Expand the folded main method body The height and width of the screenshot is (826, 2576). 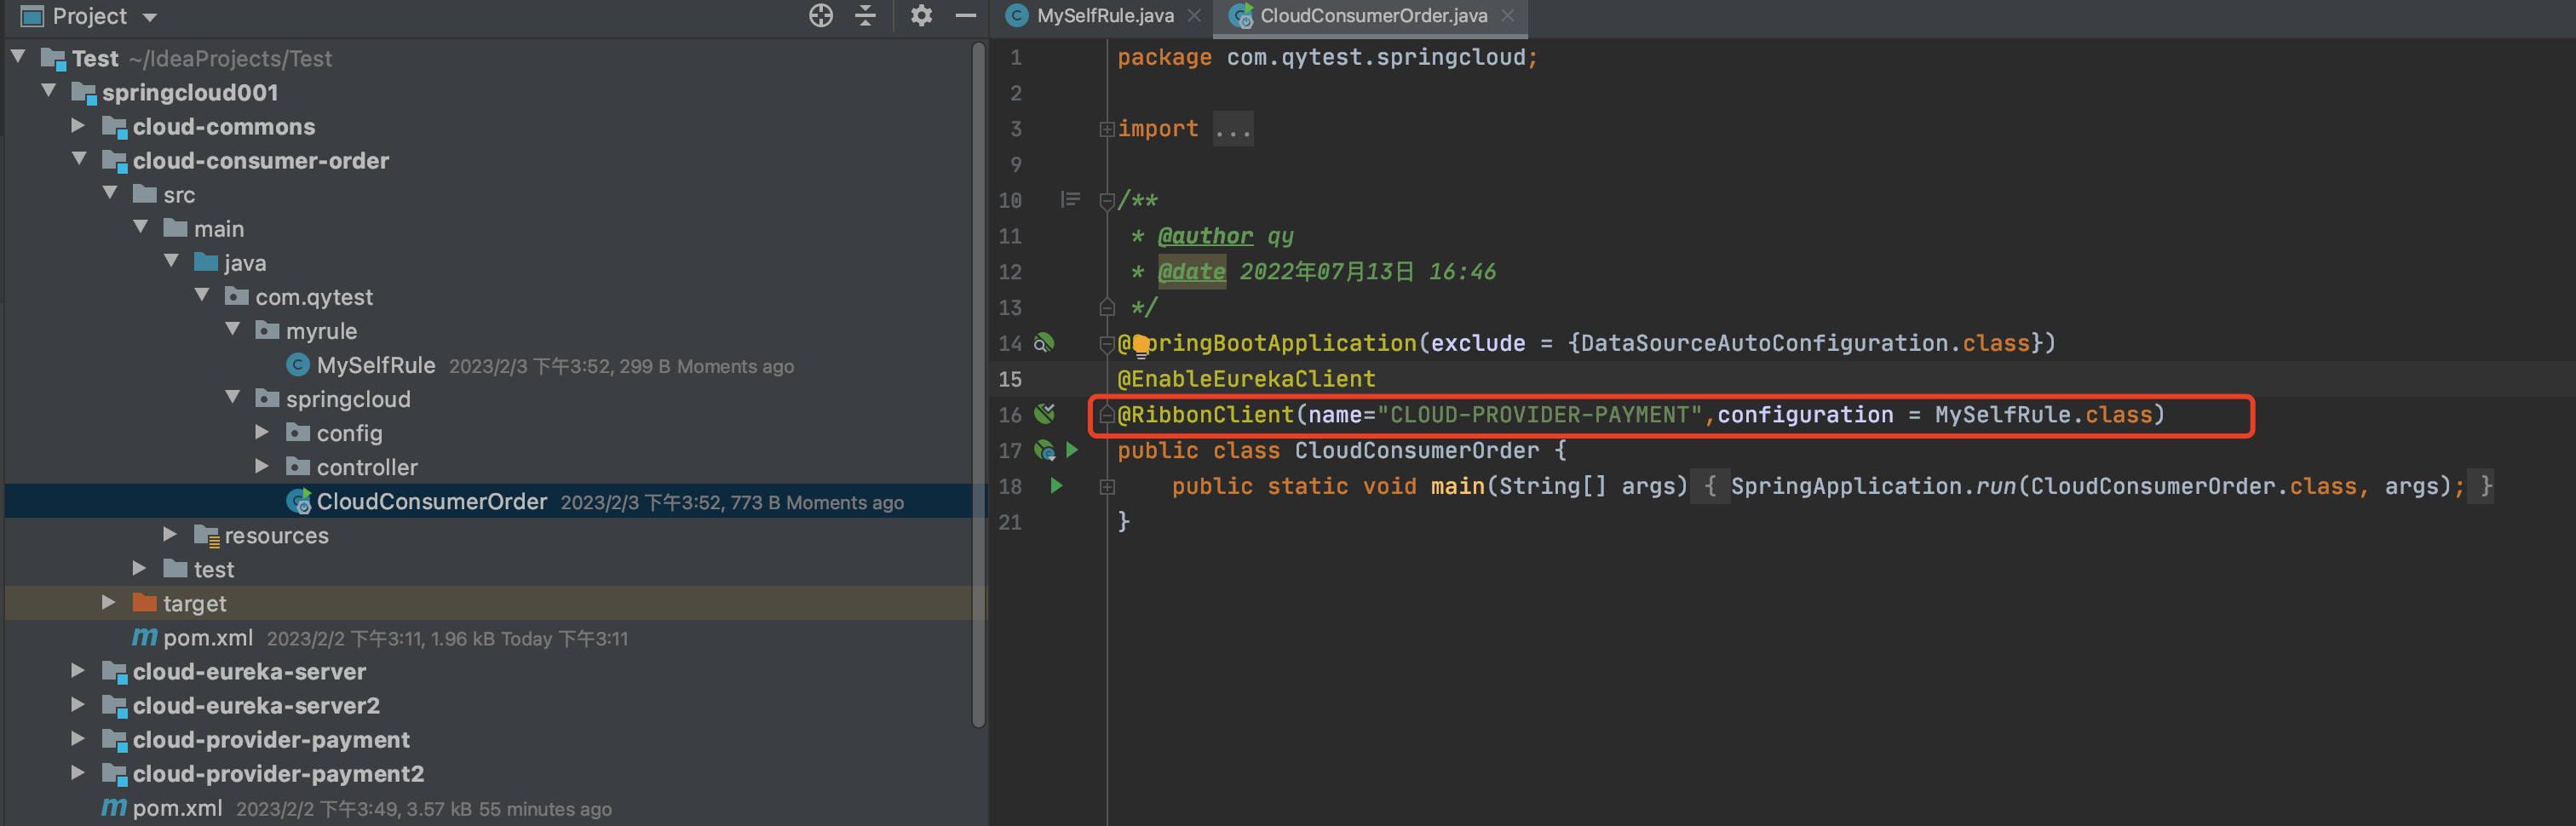pos(1106,487)
